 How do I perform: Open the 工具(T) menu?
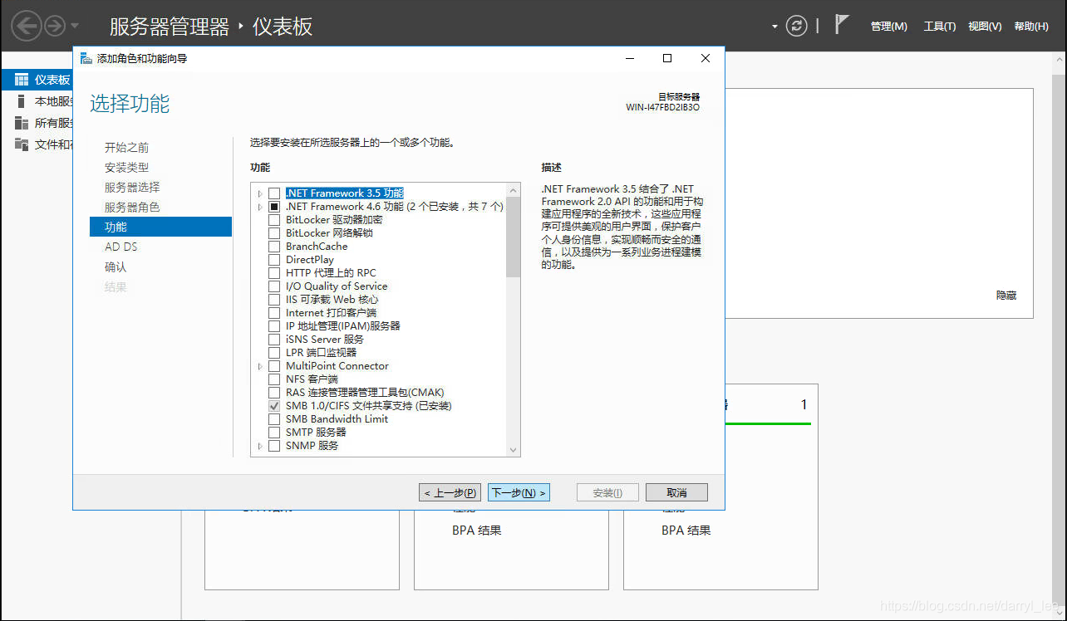coord(940,27)
